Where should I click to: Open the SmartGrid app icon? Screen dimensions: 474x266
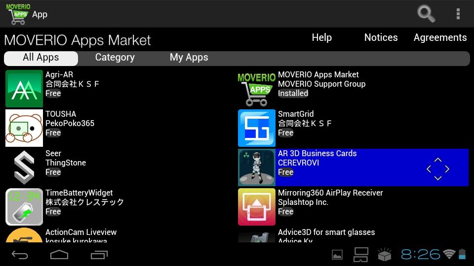(x=257, y=128)
